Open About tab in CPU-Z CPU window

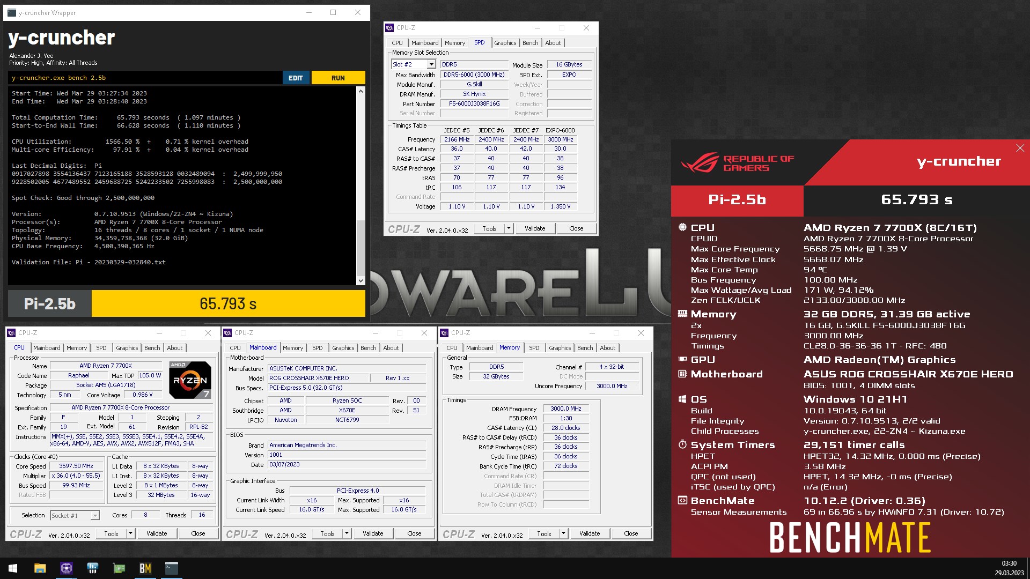pos(175,348)
